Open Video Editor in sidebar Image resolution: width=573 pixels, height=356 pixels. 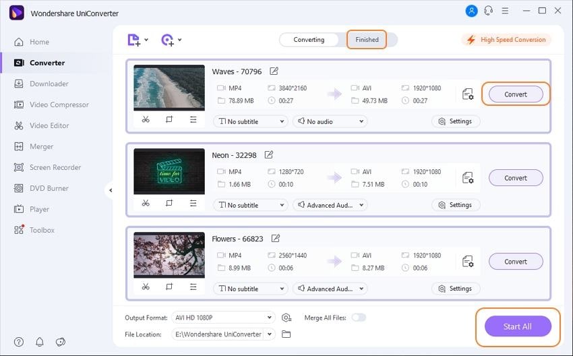41,125
